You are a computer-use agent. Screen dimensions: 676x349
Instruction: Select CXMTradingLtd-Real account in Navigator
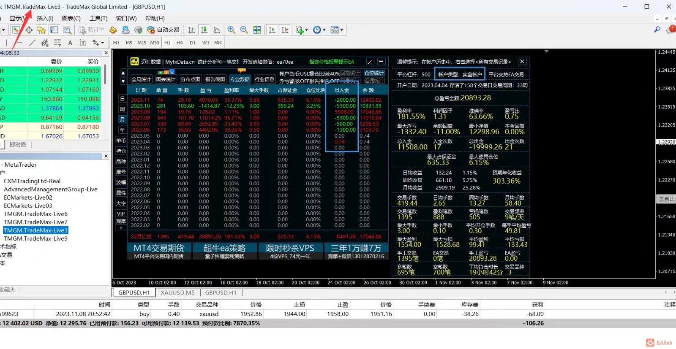32,181
